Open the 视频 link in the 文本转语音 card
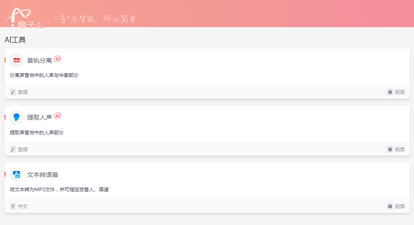This screenshot has width=414, height=225. pos(399,206)
